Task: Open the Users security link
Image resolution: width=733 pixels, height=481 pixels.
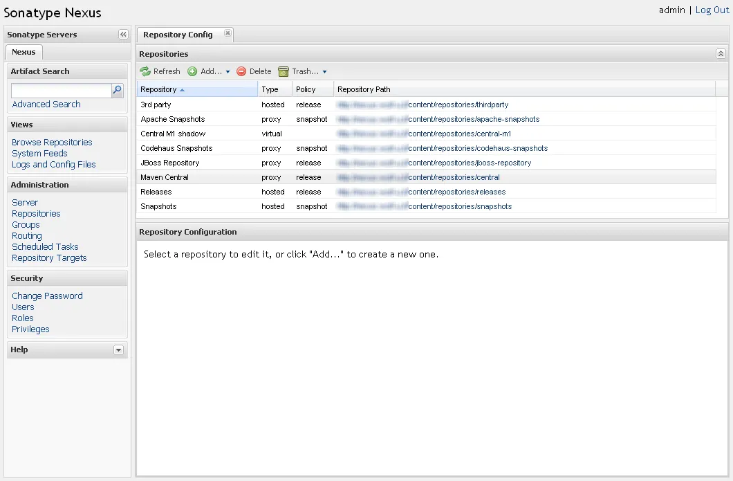Action: pyautogui.click(x=23, y=307)
